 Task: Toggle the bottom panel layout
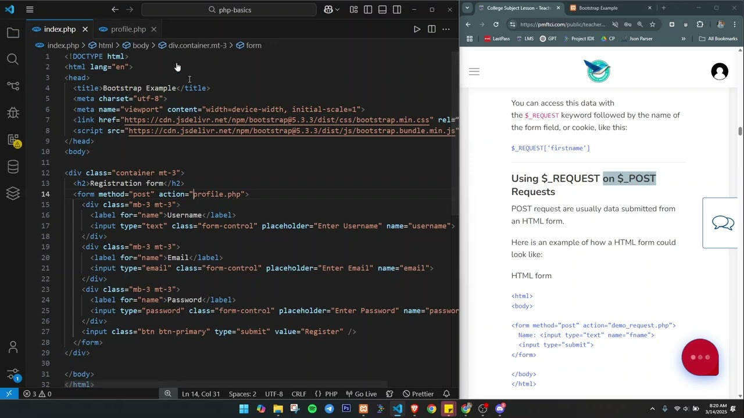point(382,10)
